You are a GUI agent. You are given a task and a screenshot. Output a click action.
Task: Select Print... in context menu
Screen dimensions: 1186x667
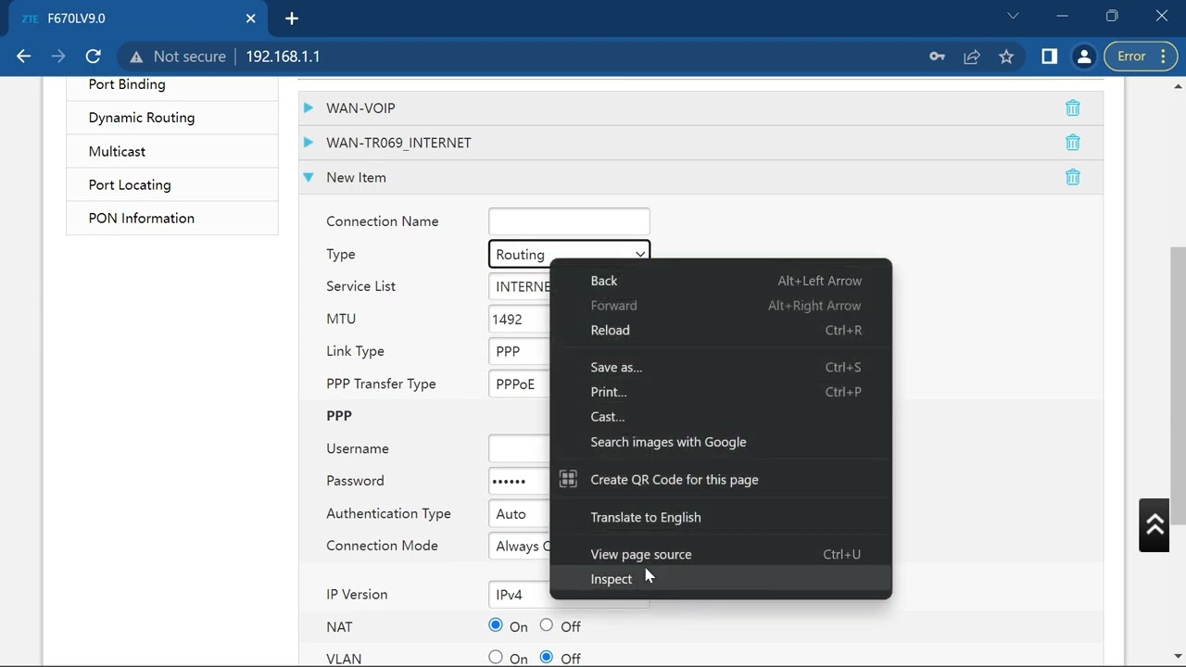pos(721,392)
